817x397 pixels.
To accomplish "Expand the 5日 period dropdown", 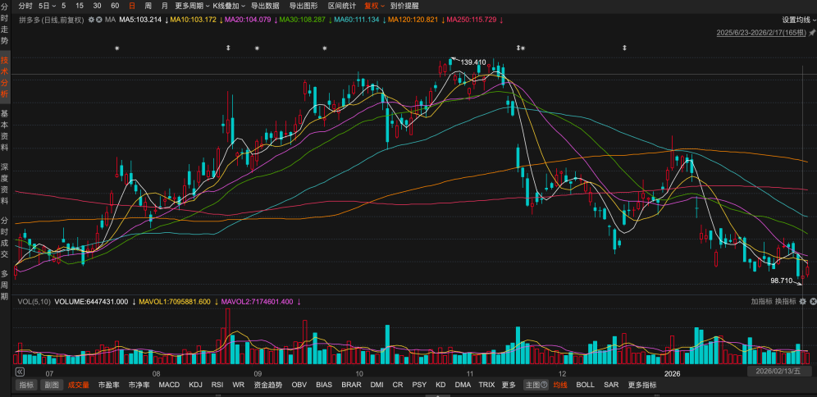I will tap(48, 6).
